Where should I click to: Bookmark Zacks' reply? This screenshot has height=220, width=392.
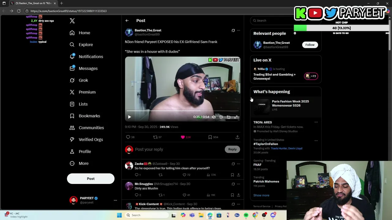pyautogui.click(x=232, y=175)
